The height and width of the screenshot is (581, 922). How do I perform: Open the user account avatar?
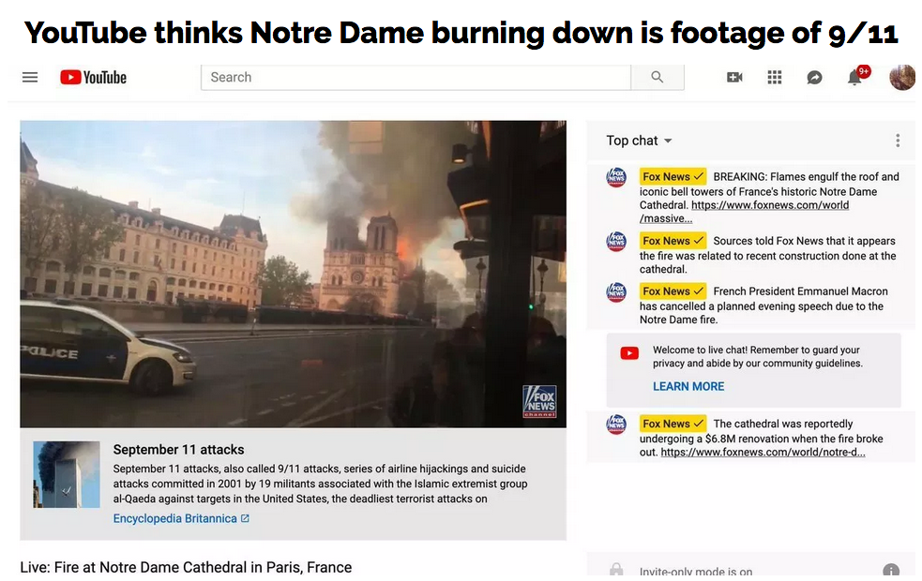[902, 77]
